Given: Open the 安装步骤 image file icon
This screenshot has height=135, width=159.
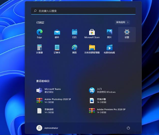Looking at the screenshot, I should 92,101.
